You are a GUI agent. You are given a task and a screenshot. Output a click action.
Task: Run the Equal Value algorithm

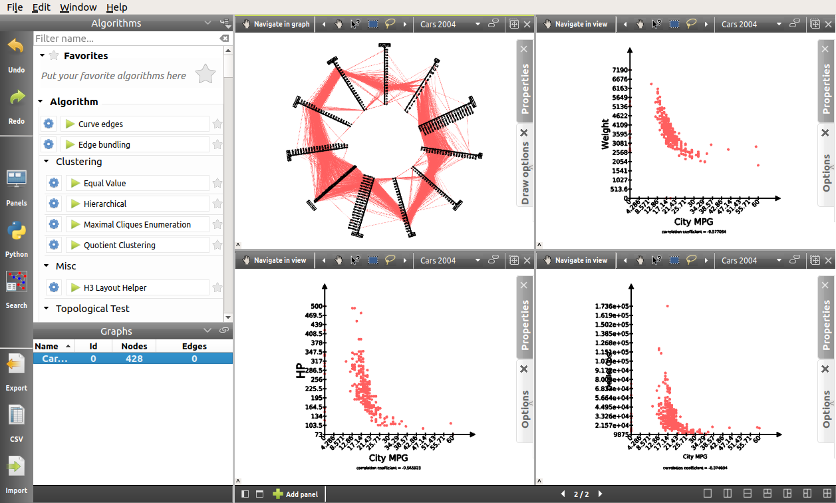click(x=75, y=183)
